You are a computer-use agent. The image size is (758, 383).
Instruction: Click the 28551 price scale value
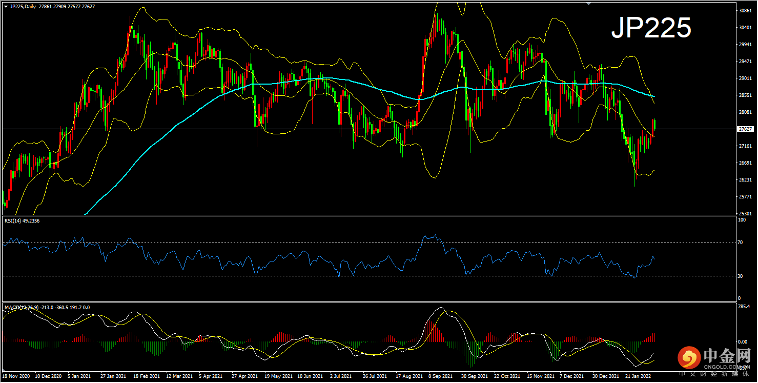point(746,95)
